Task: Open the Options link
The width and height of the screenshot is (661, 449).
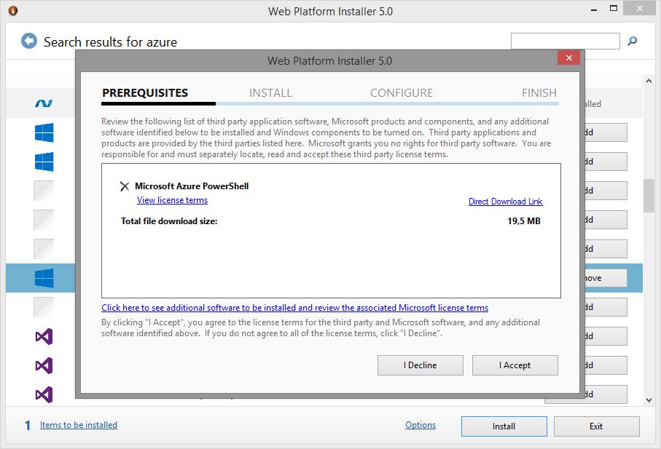Action: coord(421,425)
